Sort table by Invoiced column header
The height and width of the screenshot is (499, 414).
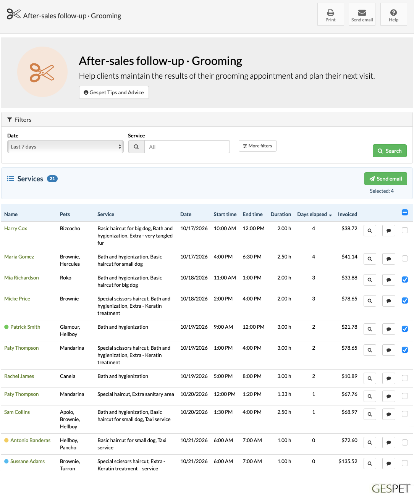348,214
